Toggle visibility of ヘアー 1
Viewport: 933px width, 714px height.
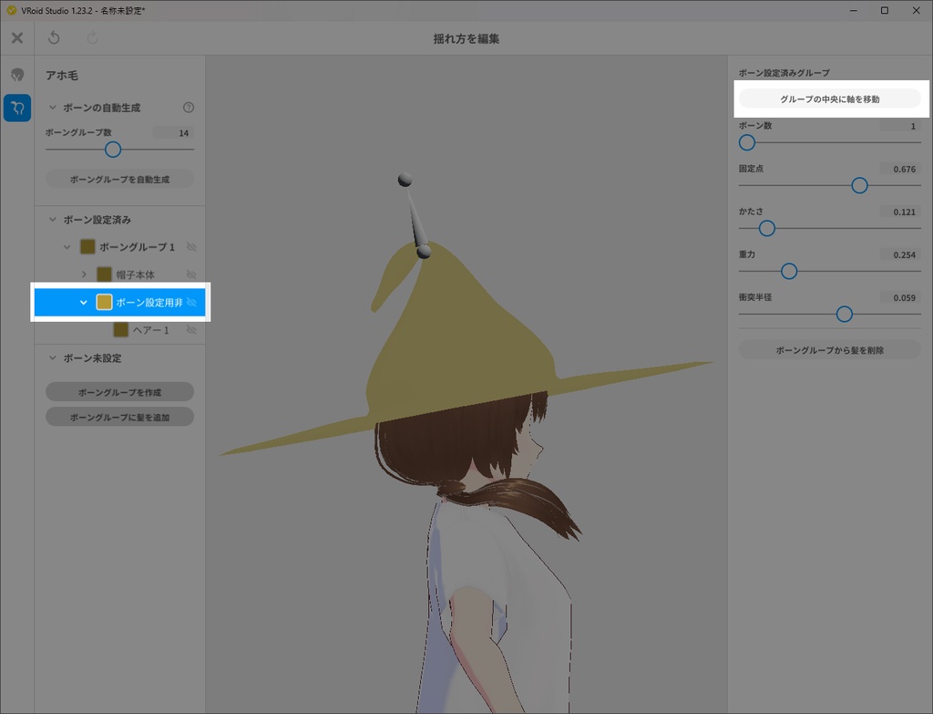[x=191, y=330]
